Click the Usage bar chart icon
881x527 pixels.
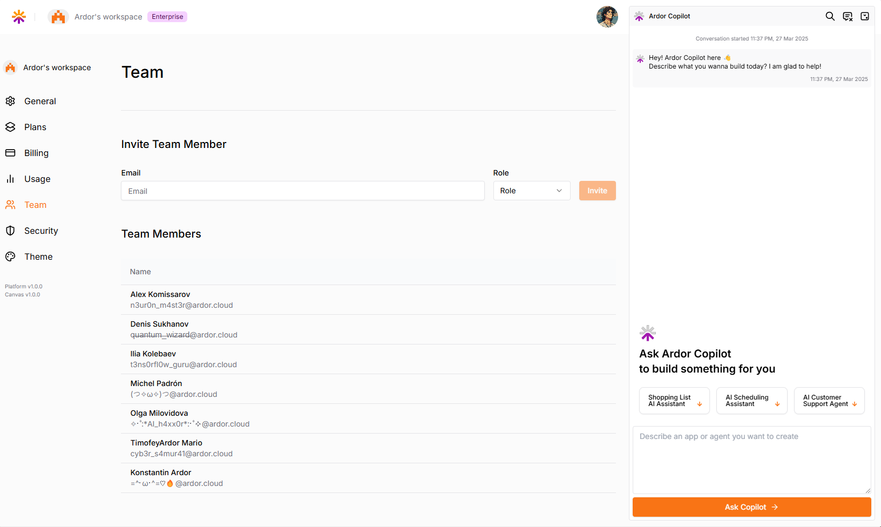point(10,179)
